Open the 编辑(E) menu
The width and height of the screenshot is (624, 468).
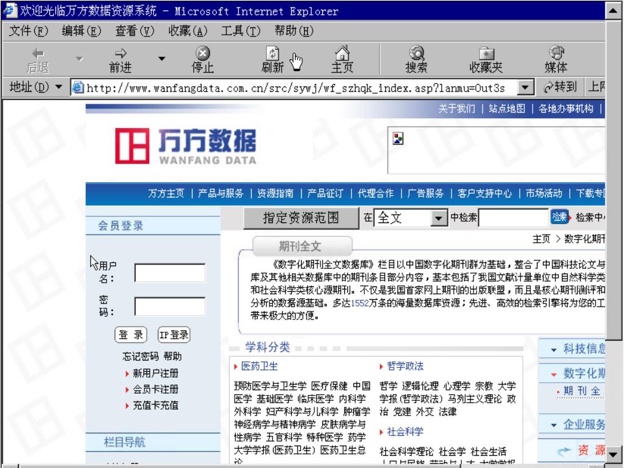(x=82, y=30)
